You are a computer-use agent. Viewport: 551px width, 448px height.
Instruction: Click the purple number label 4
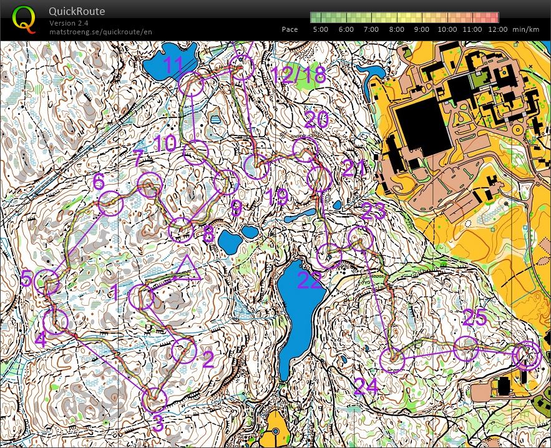coord(41,340)
